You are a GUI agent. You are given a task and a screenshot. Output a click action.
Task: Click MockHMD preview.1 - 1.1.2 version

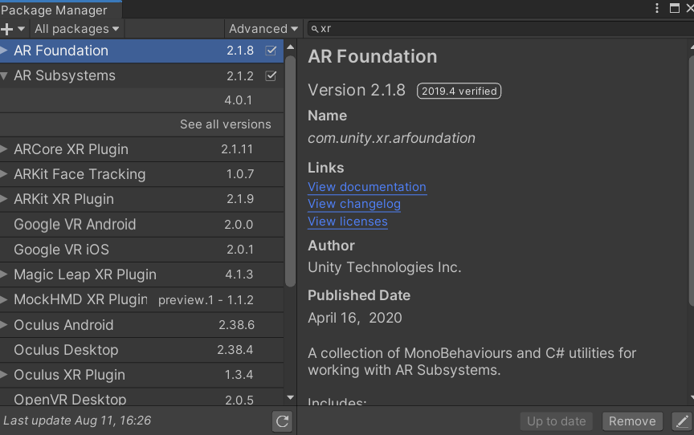(x=206, y=300)
